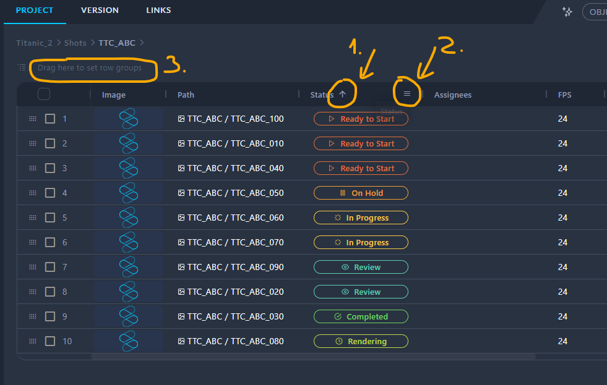The height and width of the screenshot is (385, 607).
Task: Grab the drag handle of row 1
Action: point(33,119)
